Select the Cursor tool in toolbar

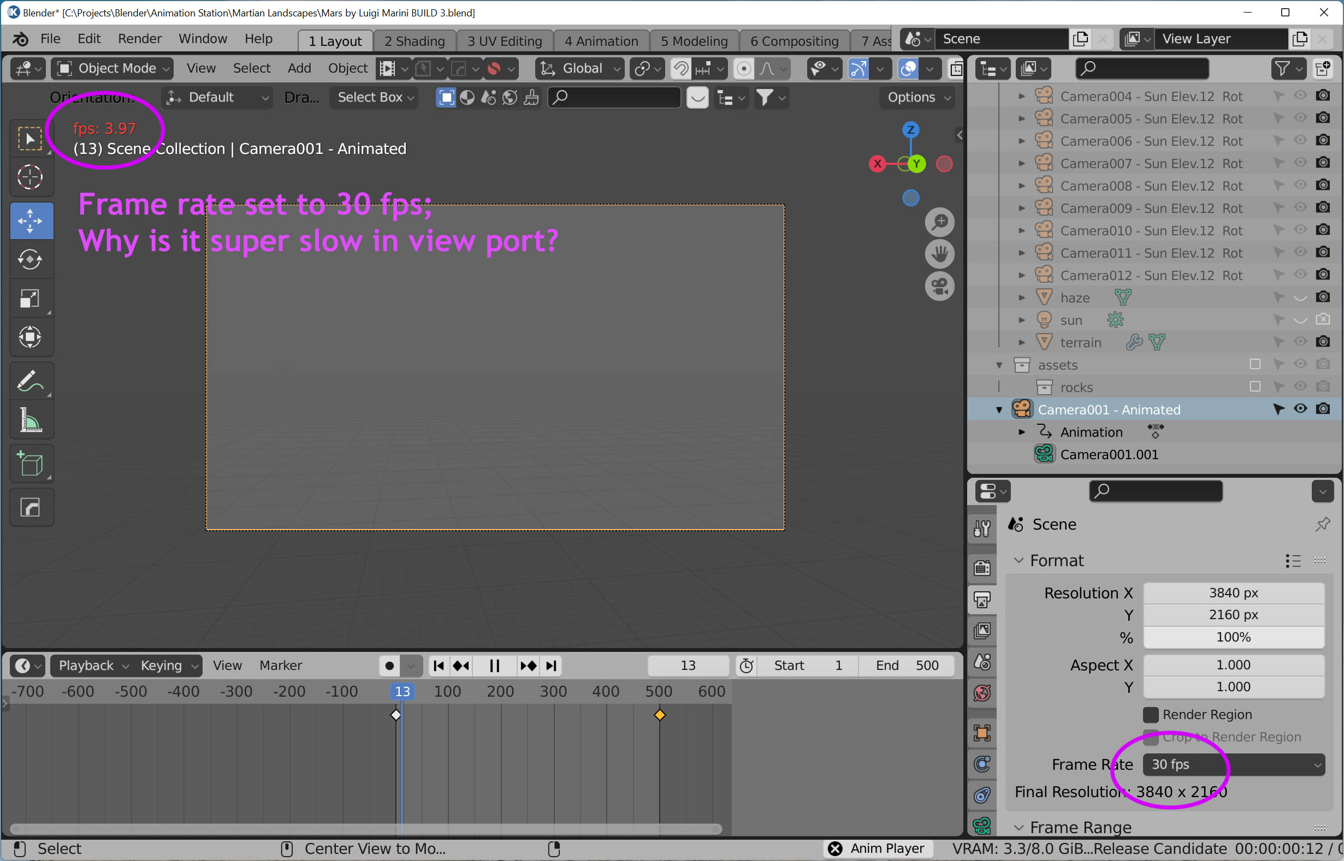coord(31,178)
